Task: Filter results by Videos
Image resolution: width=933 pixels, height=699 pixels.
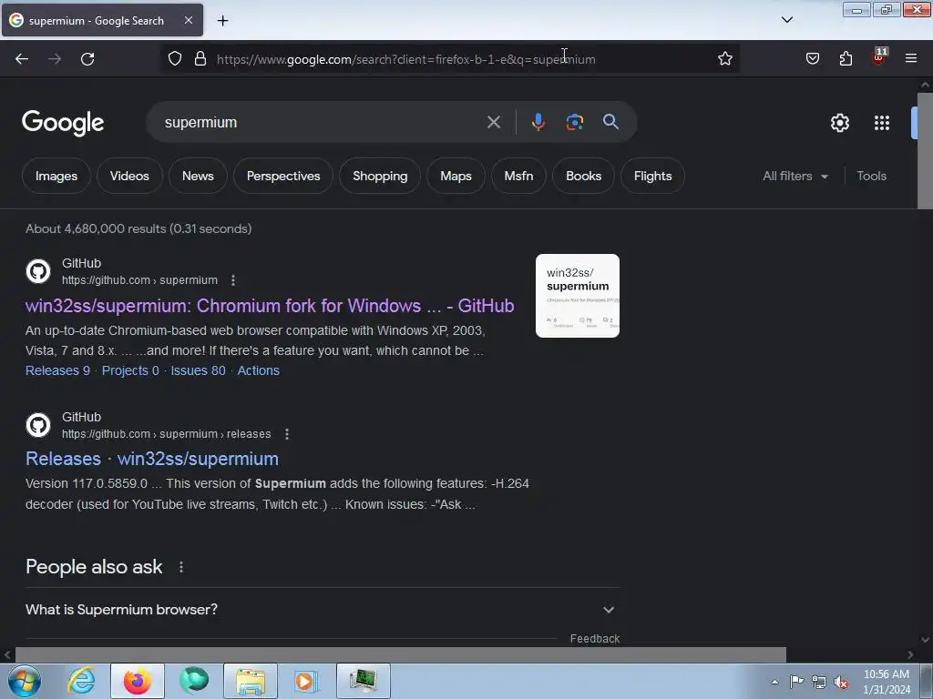Action: pyautogui.click(x=129, y=176)
